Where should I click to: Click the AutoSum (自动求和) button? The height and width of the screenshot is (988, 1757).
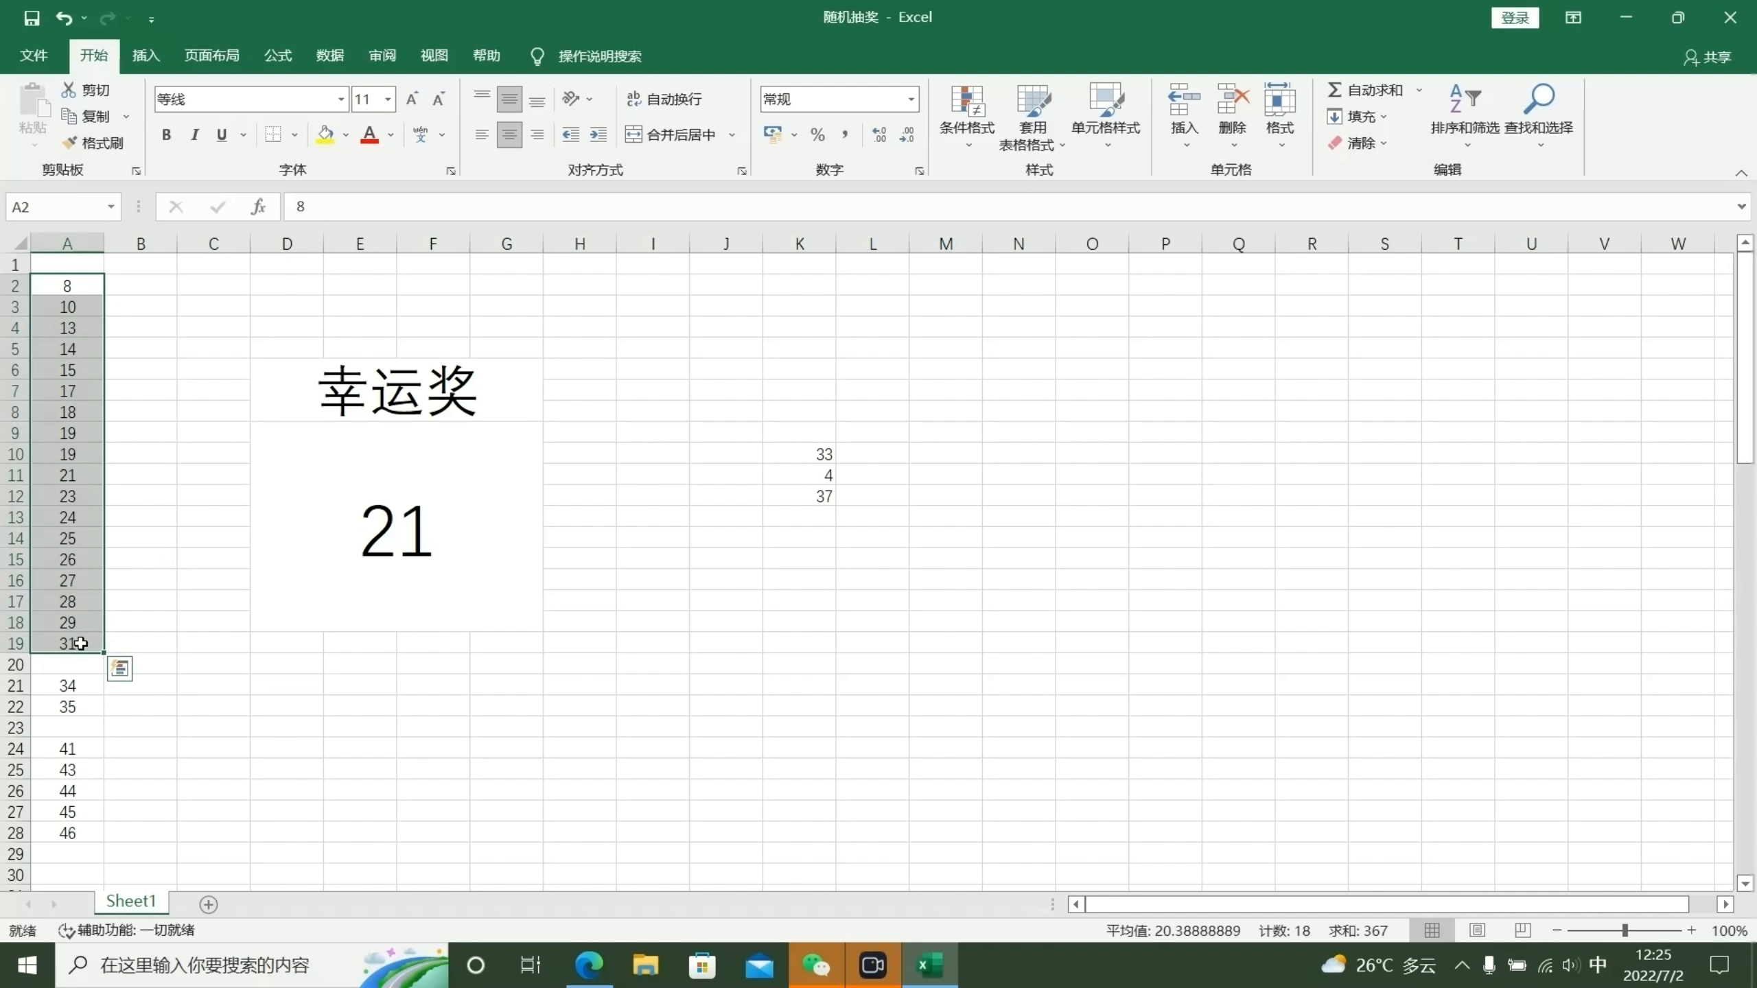pos(1365,90)
